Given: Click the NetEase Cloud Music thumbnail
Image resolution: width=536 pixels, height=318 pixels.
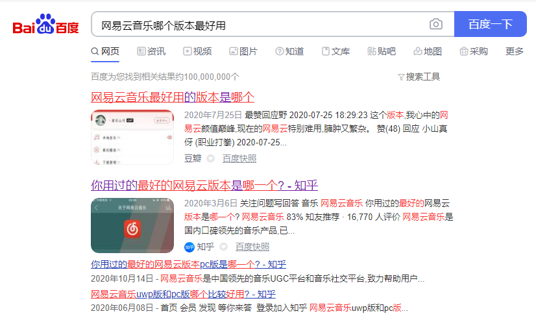Looking at the screenshot, I should (x=132, y=225).
